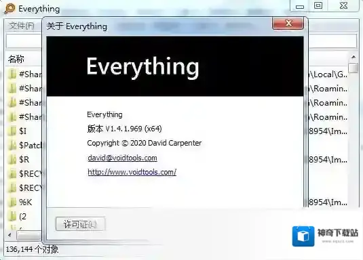Click the vertical scrollbar thumb
The image size is (363, 260).
click(354, 68)
